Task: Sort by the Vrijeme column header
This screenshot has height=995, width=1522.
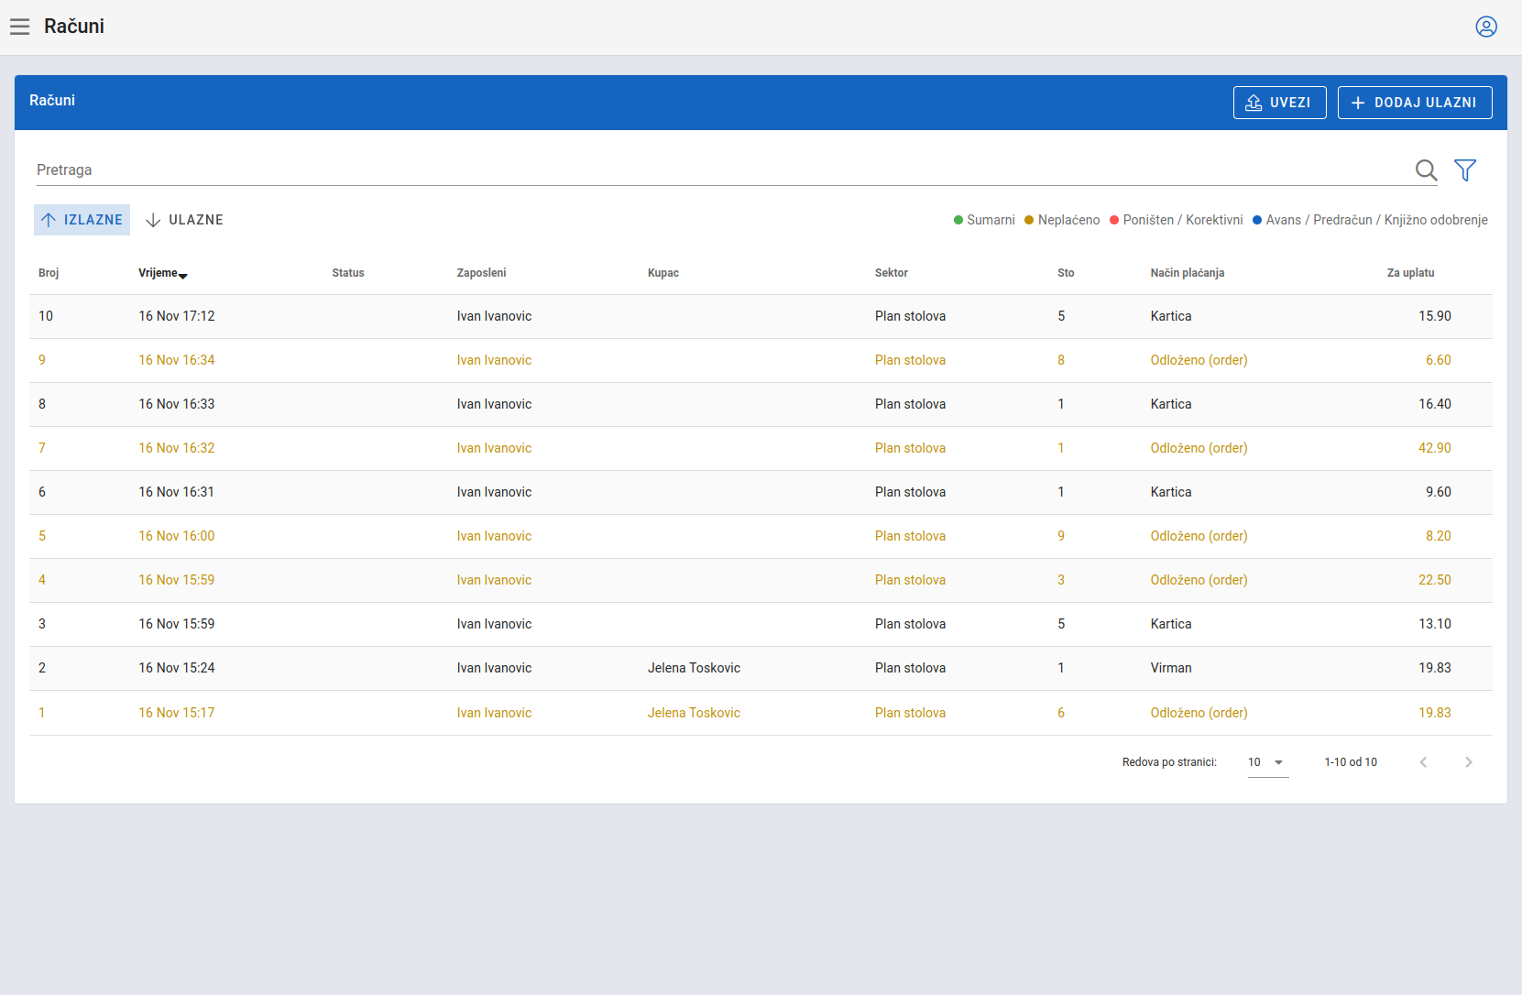Action: point(163,273)
